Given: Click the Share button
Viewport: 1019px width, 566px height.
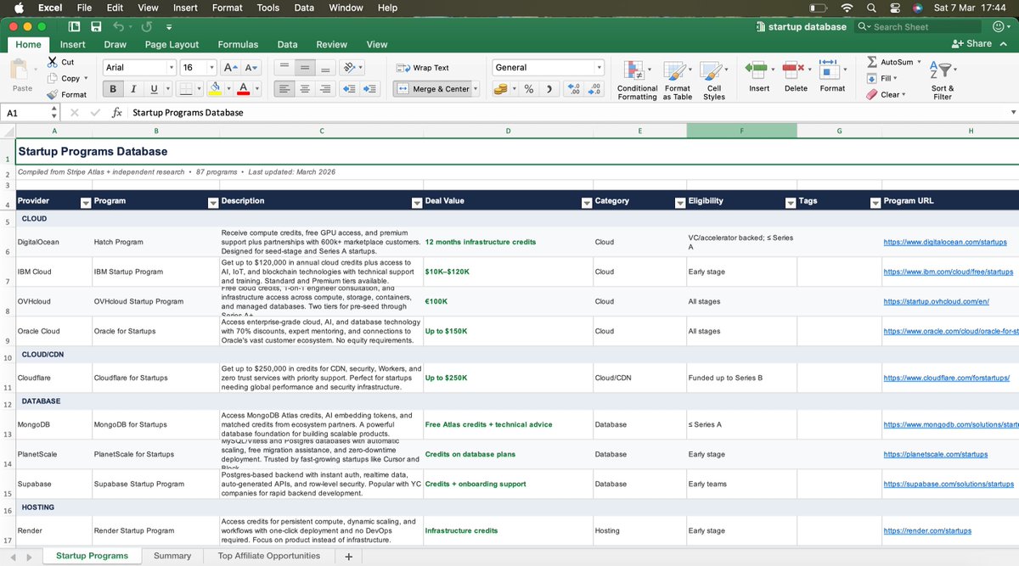Looking at the screenshot, I should click(x=971, y=44).
